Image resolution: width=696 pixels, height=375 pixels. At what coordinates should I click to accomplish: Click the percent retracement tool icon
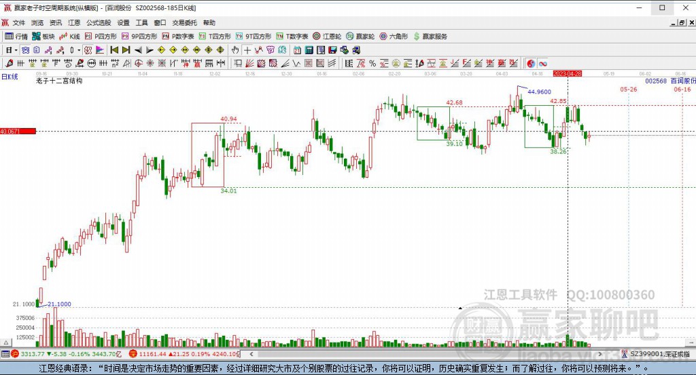372,63
